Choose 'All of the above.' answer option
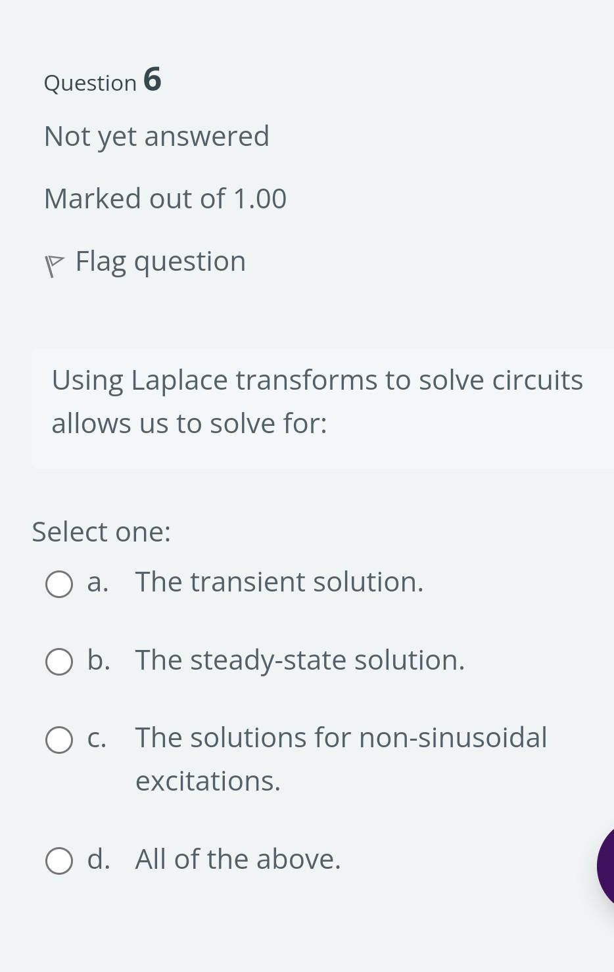This screenshot has width=614, height=972. pyautogui.click(x=238, y=859)
